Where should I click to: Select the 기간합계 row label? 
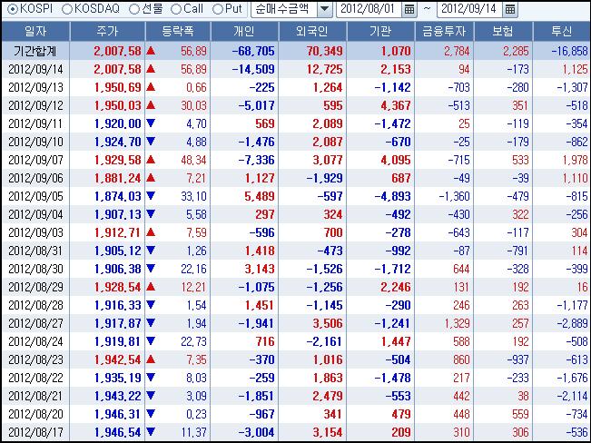coord(35,51)
